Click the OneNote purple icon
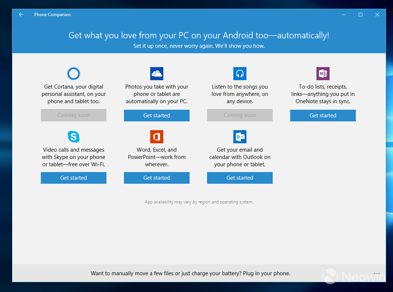393x292 pixels. coord(323,73)
